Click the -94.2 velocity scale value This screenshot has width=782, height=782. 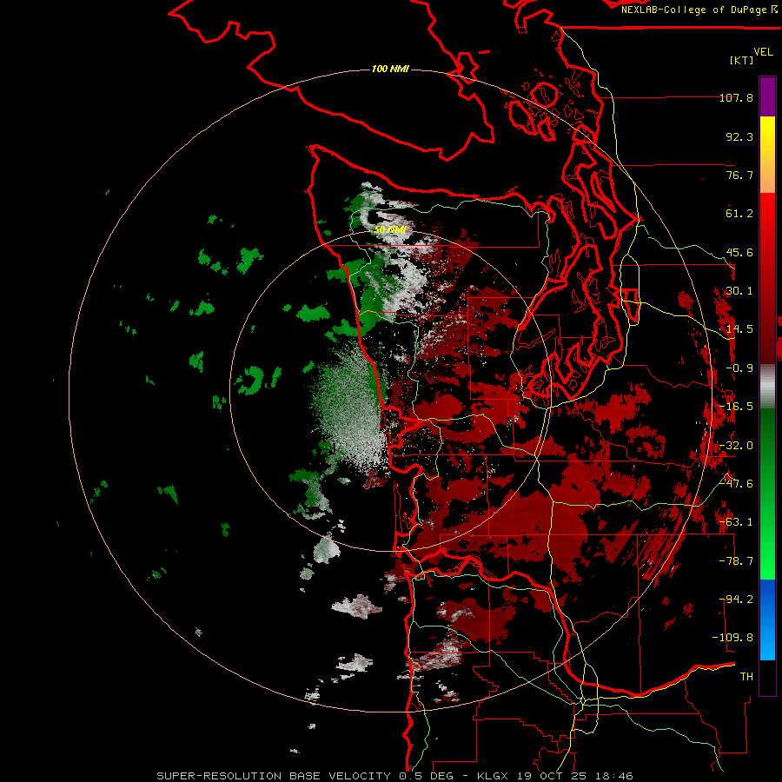(x=736, y=600)
